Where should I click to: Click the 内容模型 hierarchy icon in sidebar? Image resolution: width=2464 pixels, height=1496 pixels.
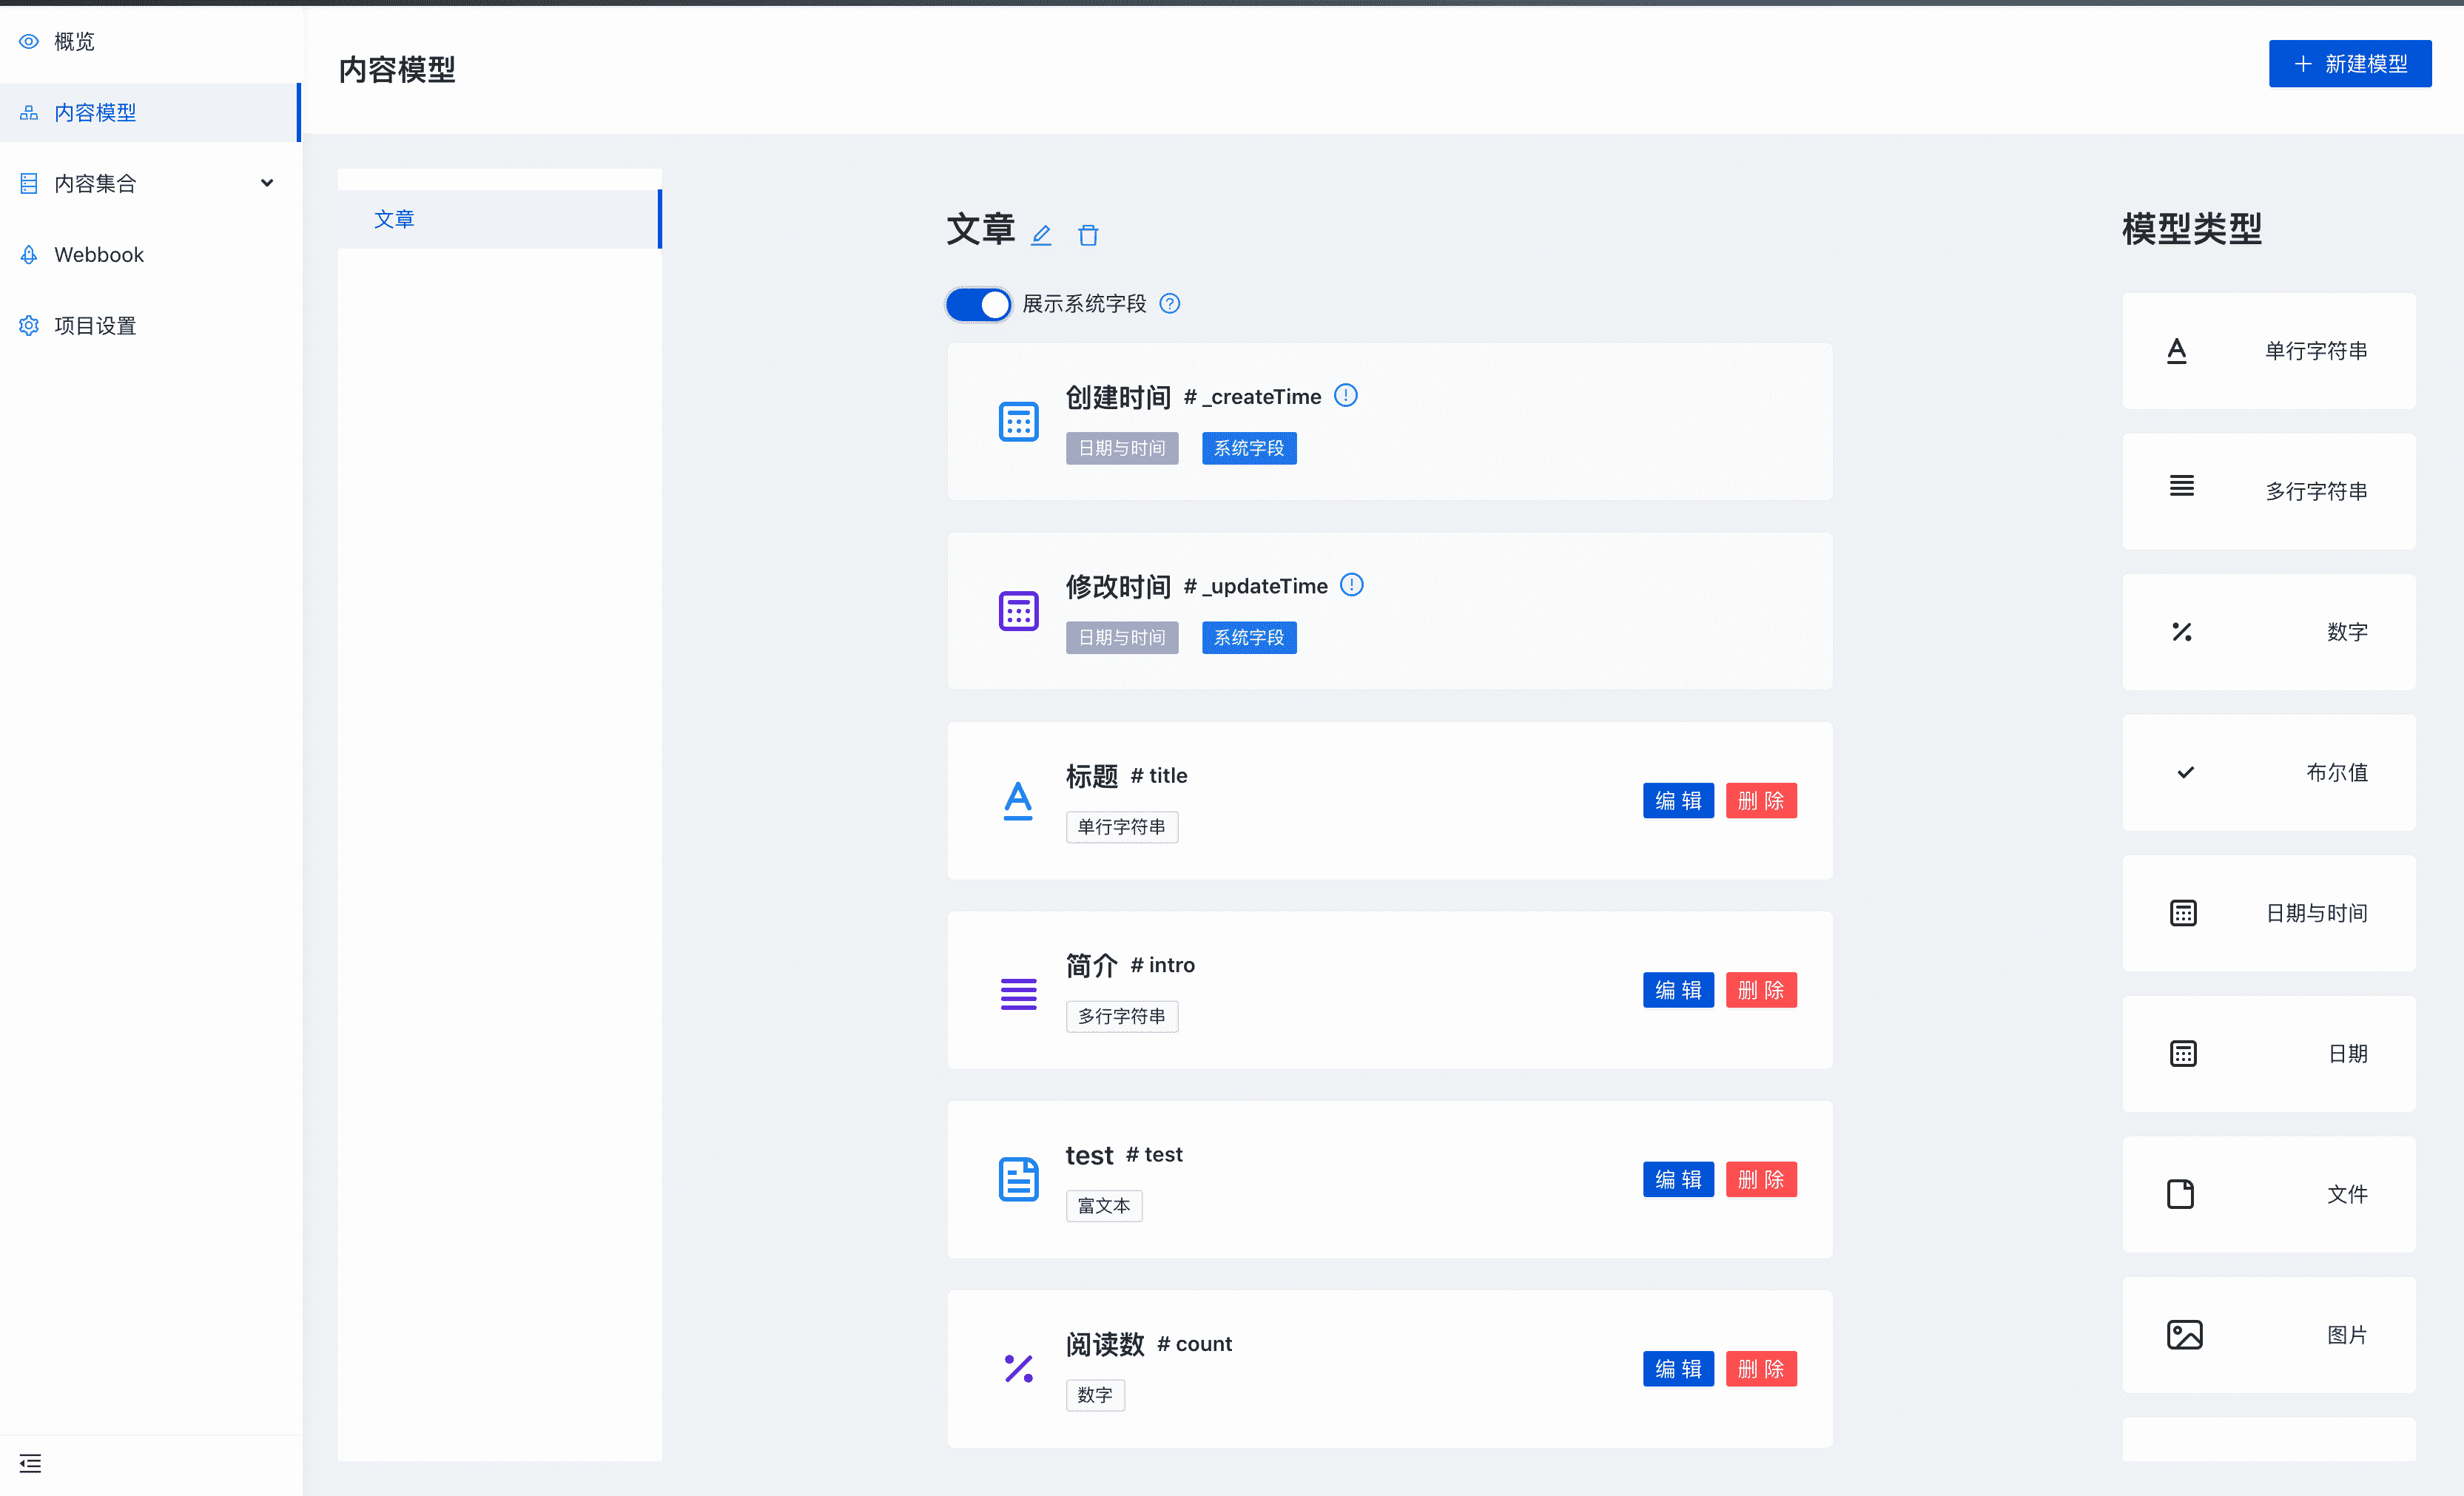point(29,112)
